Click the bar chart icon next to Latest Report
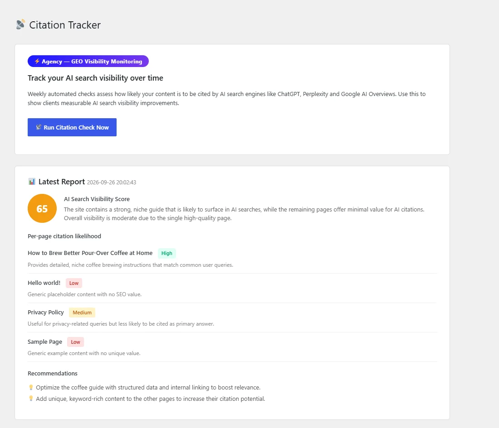Viewport: 499px width, 428px height. coord(32,182)
